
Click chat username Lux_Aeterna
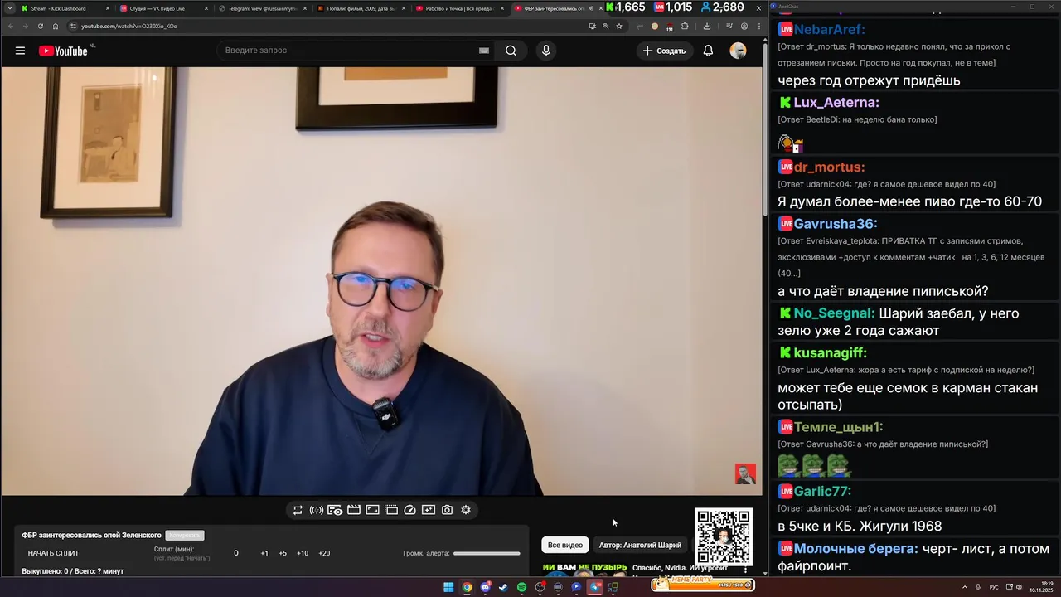point(836,103)
